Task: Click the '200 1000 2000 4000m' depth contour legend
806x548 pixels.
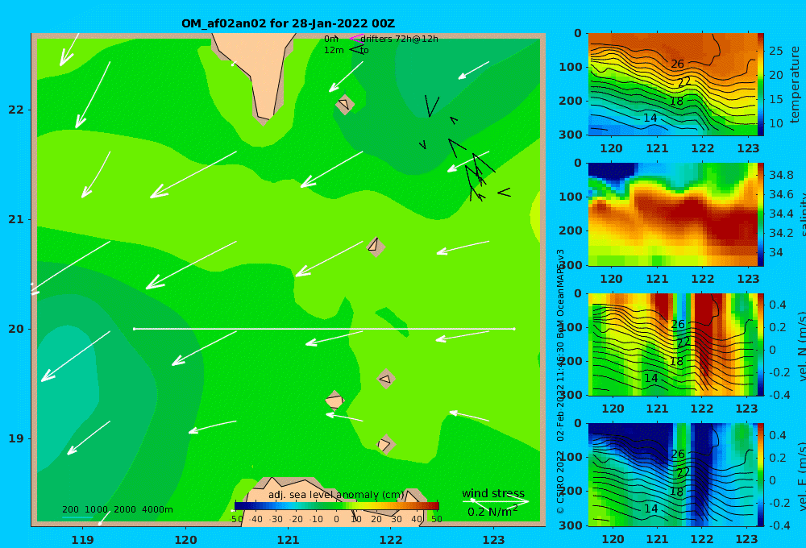Action: [117, 509]
